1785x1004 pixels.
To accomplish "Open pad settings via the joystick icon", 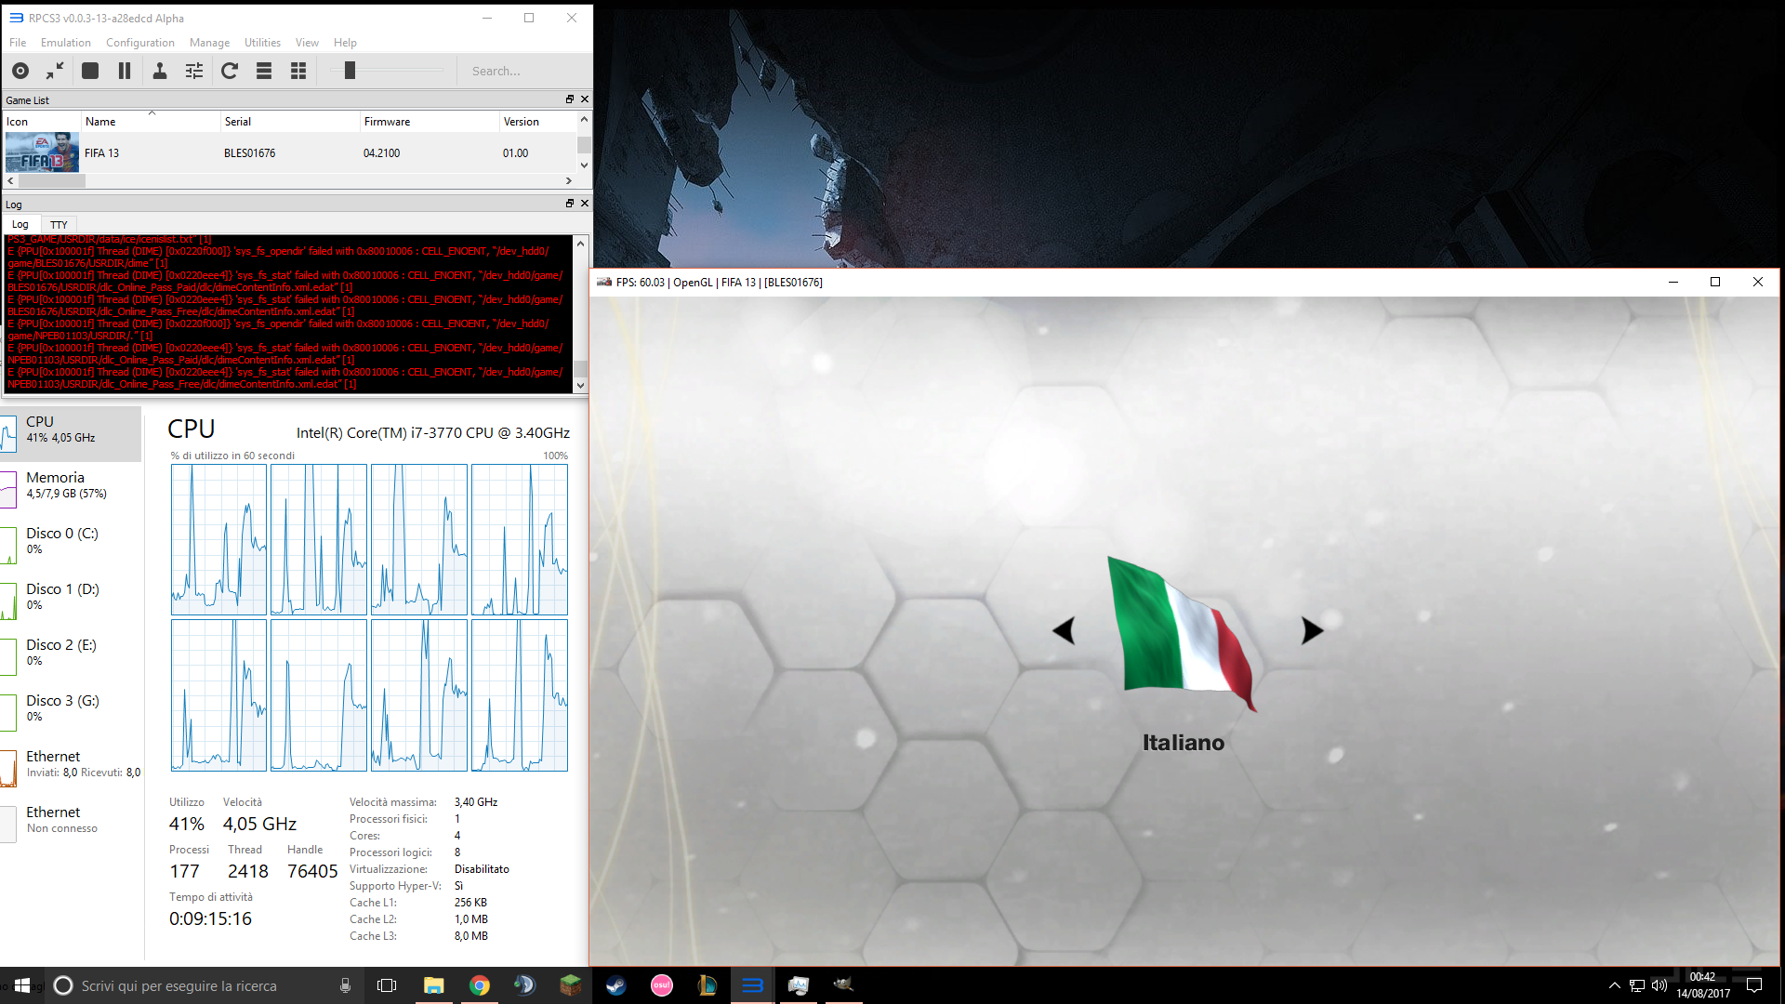I will (x=160, y=71).
